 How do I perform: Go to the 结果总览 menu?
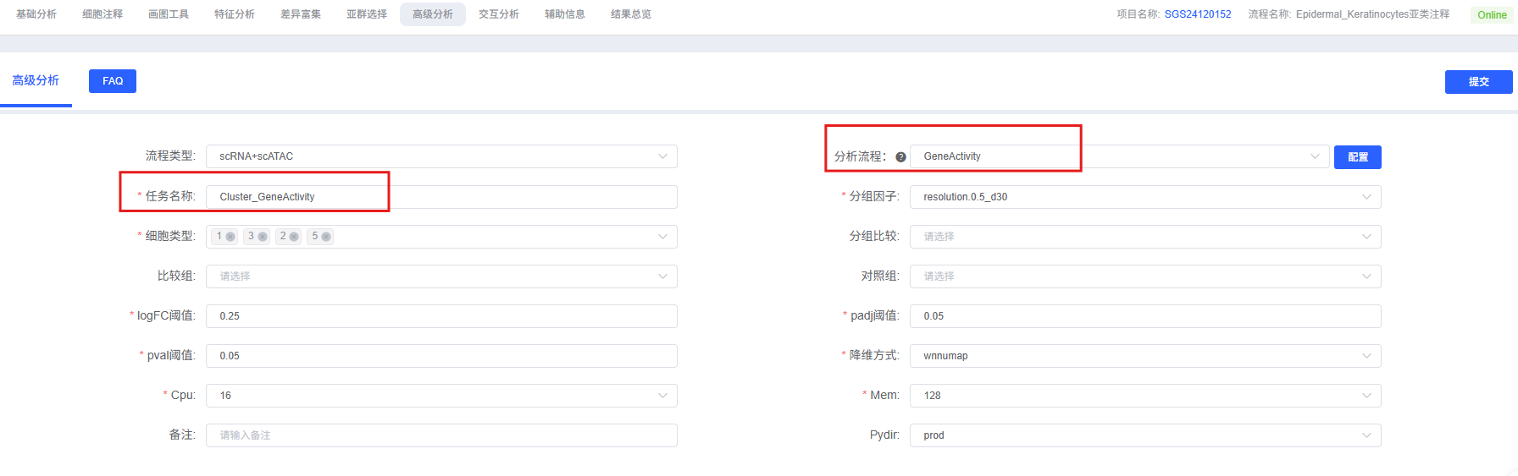click(631, 14)
